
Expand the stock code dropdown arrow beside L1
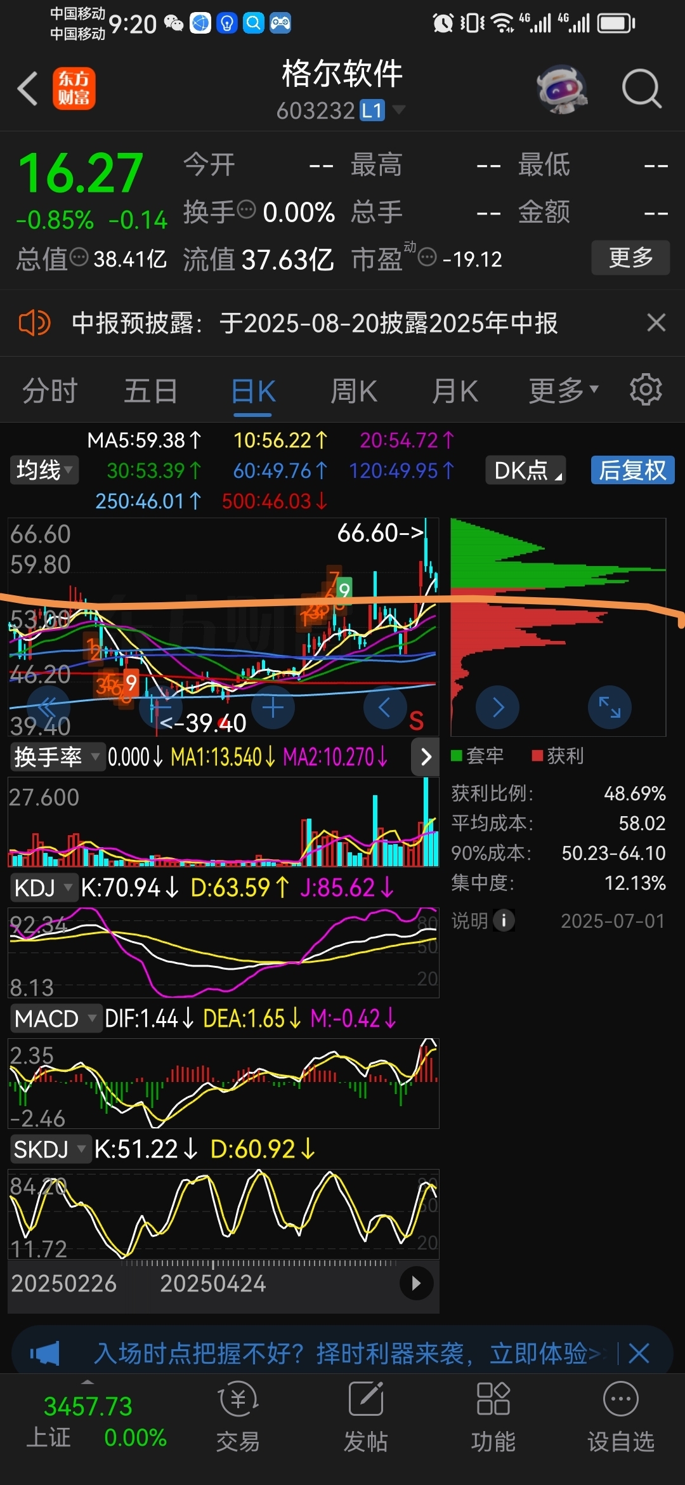tap(399, 110)
